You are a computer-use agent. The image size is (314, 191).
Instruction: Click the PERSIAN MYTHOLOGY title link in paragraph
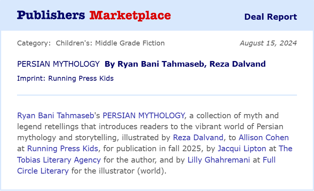144,116
